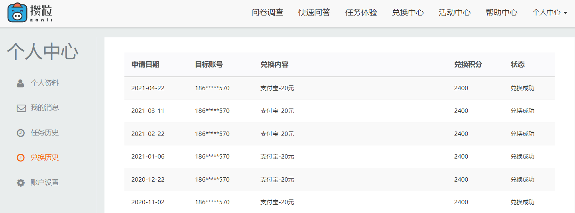Click 支付宝-20元 in the 2020-12-22 row
The image size is (575, 213).
277,180
